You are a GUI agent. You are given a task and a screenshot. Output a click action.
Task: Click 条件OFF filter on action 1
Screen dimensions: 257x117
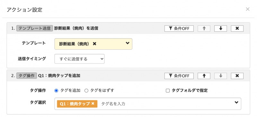[x=179, y=29]
